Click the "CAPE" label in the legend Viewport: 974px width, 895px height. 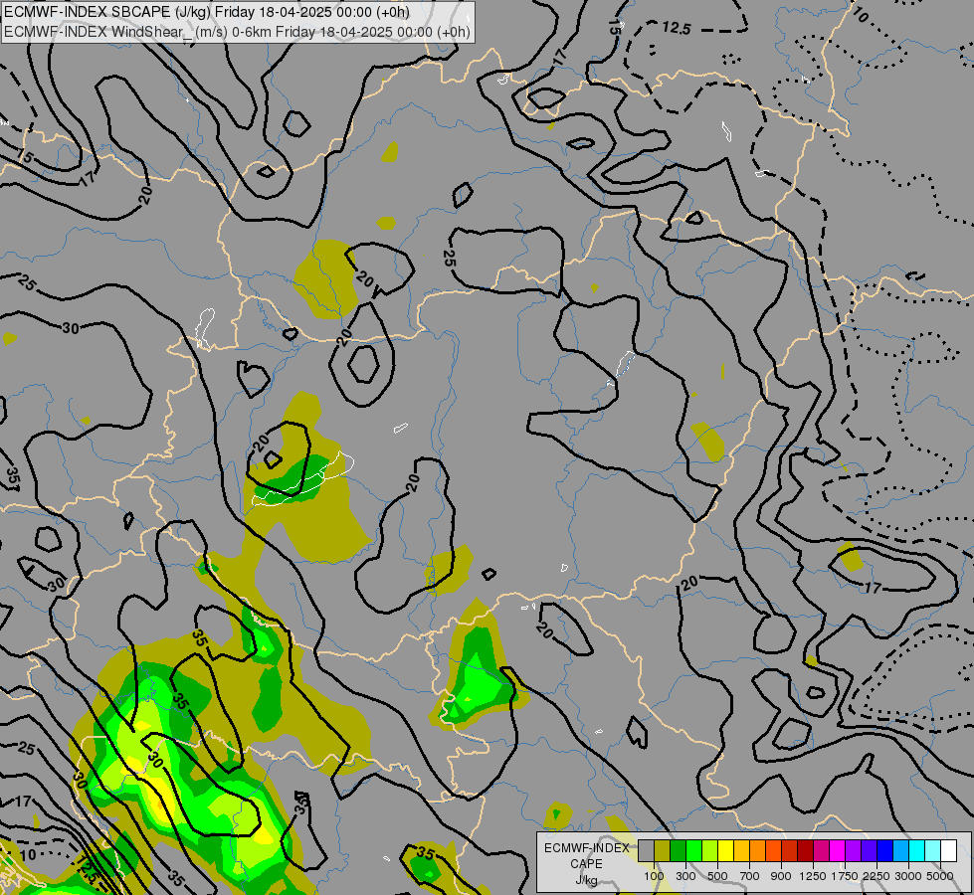(x=586, y=864)
